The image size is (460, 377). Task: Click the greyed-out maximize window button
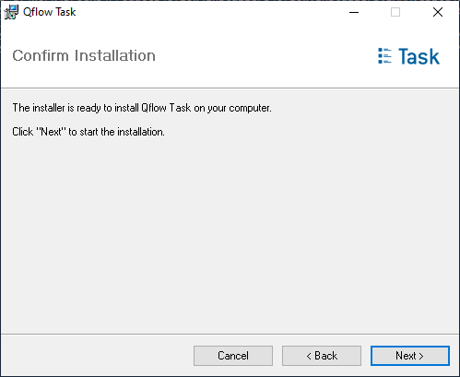pyautogui.click(x=395, y=12)
